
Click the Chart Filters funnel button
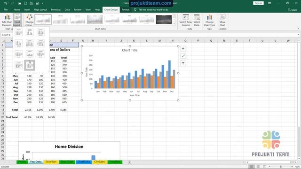pyautogui.click(x=183, y=63)
